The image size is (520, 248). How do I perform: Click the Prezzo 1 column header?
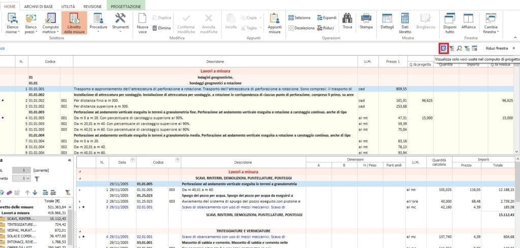(393, 61)
